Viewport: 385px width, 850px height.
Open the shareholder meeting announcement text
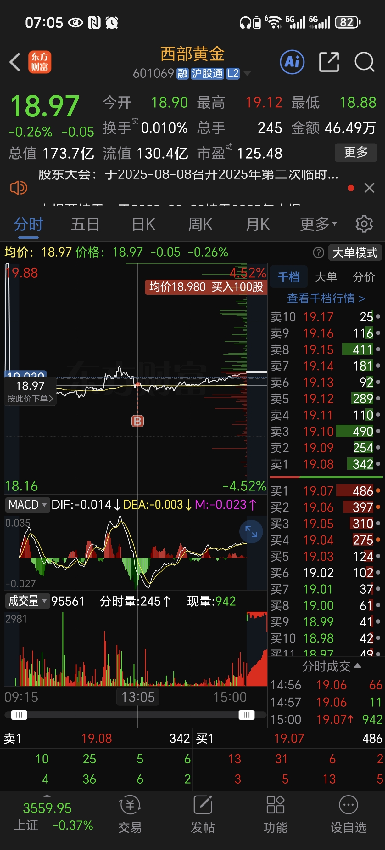(188, 175)
